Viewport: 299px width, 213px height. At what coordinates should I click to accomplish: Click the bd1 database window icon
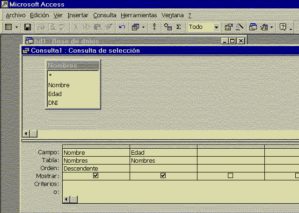[29, 41]
